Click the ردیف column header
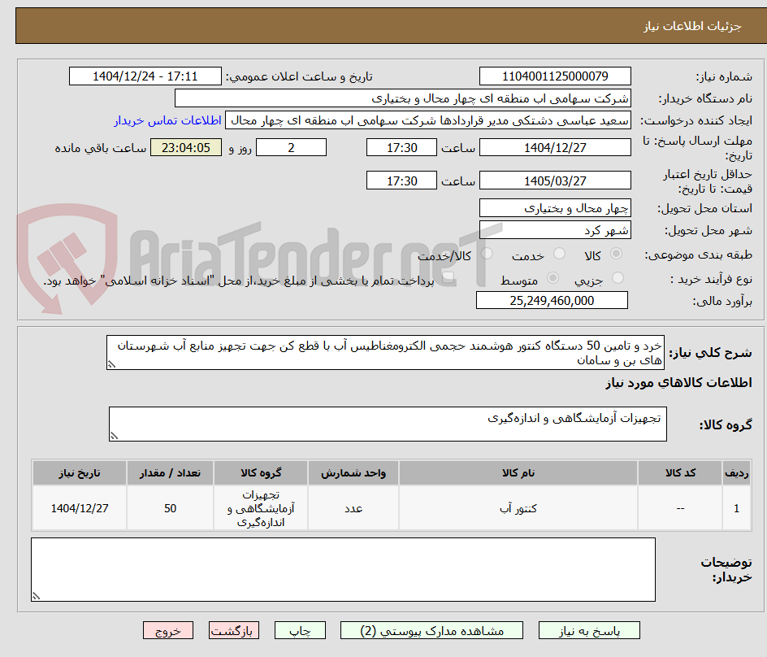 [x=737, y=473]
